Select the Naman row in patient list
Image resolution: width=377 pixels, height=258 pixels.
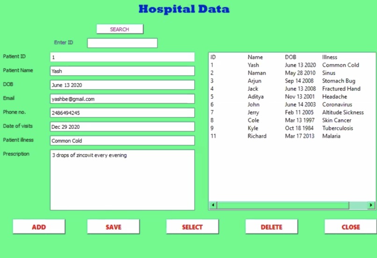(x=292, y=73)
